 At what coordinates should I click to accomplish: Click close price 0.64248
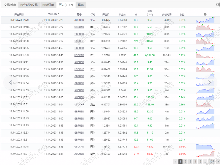(x=122, y=154)
